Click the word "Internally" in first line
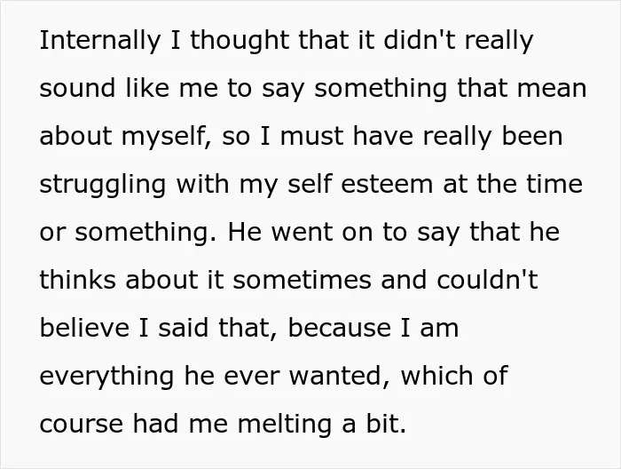Screen dimensions: 621x469 [100, 41]
